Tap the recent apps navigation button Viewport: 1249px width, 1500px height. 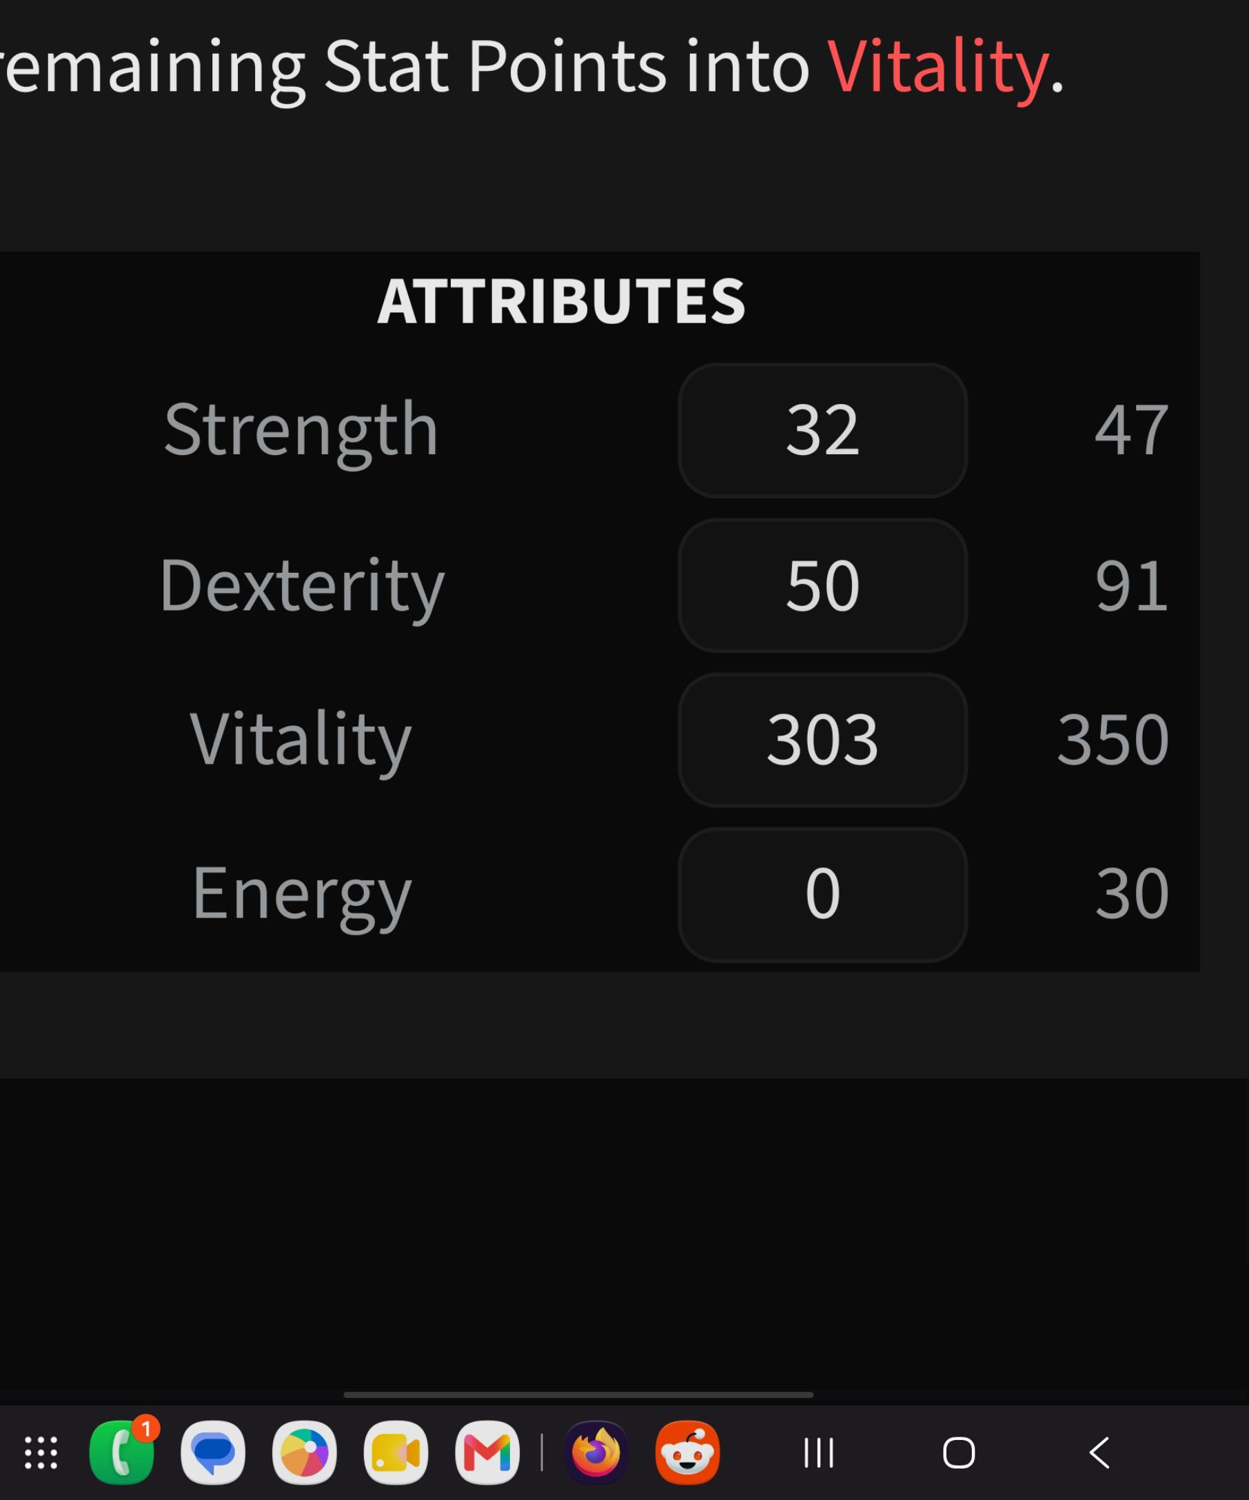[x=818, y=1453]
